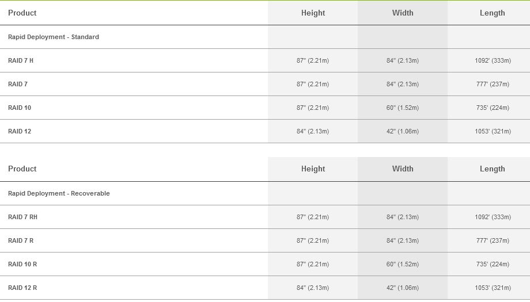This screenshot has height=302, width=530.
Task: Click the Product header in the bottom table
Action: point(22,169)
